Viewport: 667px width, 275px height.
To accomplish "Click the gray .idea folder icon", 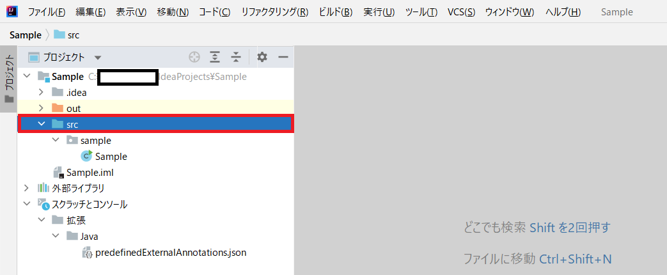I will click(57, 92).
